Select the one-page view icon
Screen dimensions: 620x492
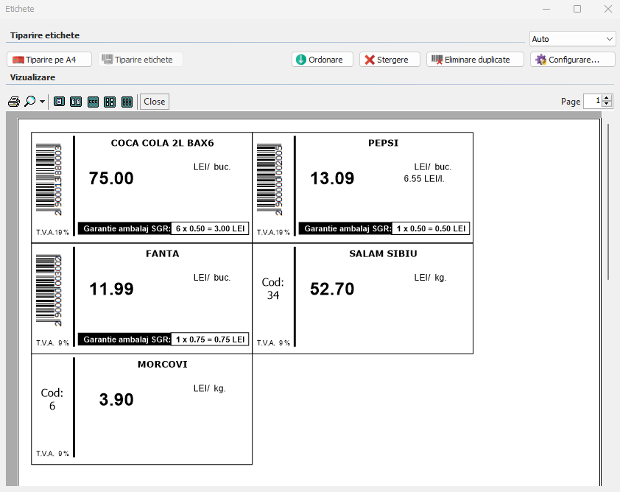59,102
